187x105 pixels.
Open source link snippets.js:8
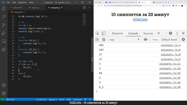tap(171, 55)
